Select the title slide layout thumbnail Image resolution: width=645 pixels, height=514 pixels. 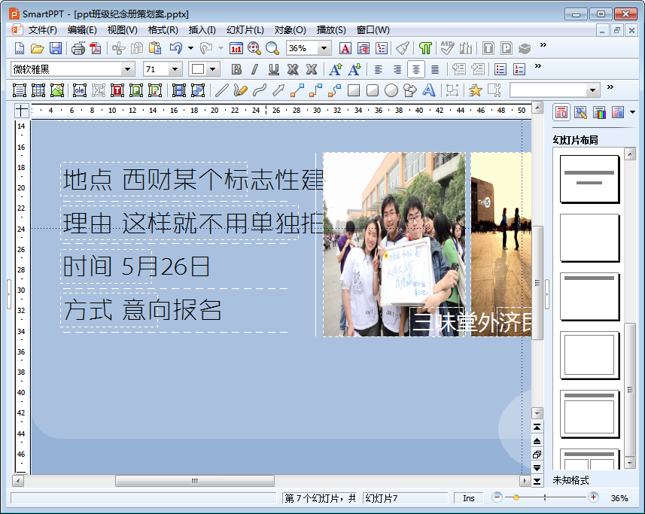coord(589,178)
